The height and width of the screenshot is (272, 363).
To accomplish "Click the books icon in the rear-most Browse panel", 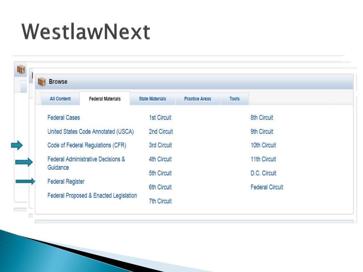I will click(21, 69).
